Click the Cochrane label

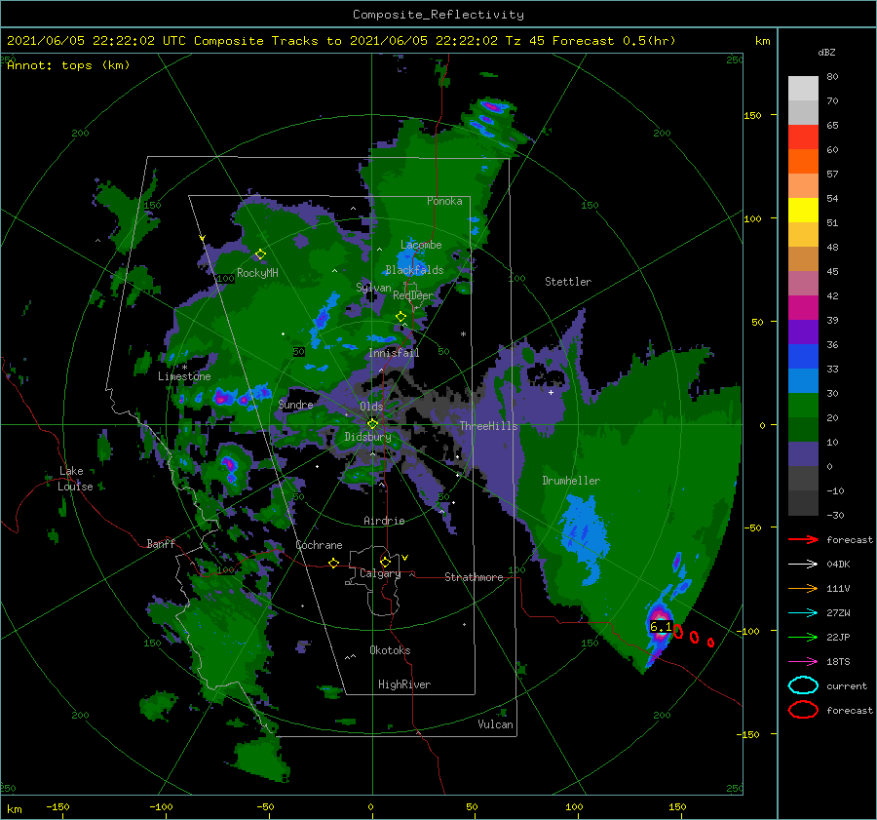click(319, 545)
